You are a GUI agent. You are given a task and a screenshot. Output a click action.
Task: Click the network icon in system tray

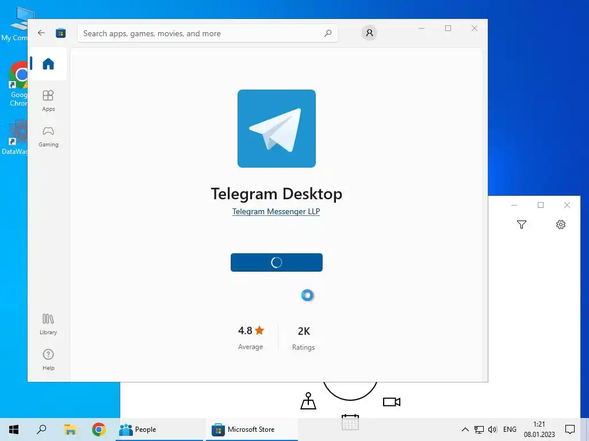tap(479, 430)
